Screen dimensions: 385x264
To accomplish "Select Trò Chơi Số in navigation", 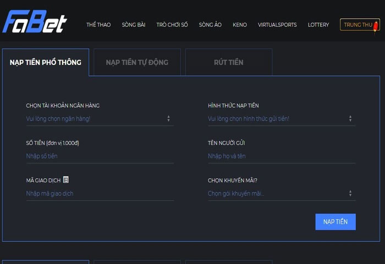I will click(x=172, y=25).
